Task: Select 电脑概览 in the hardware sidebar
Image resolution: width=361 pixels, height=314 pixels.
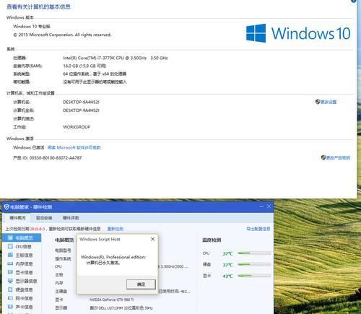Action: 21,237
